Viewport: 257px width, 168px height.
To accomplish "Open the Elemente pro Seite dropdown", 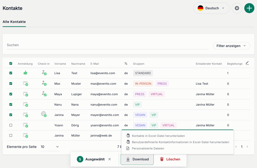I will coord(50,147).
